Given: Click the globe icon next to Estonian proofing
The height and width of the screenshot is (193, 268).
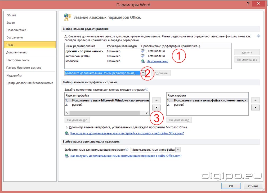Looking at the screenshot, I should (143, 61).
